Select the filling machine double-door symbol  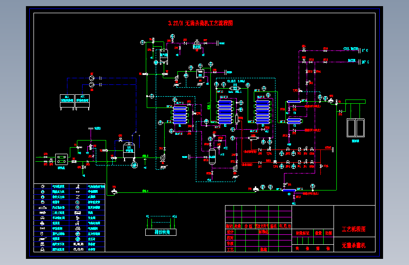click(x=356, y=127)
